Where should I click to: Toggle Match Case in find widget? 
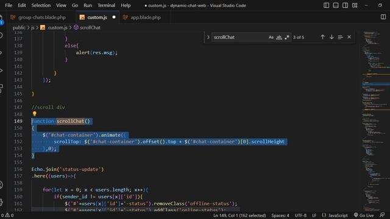[271, 37]
